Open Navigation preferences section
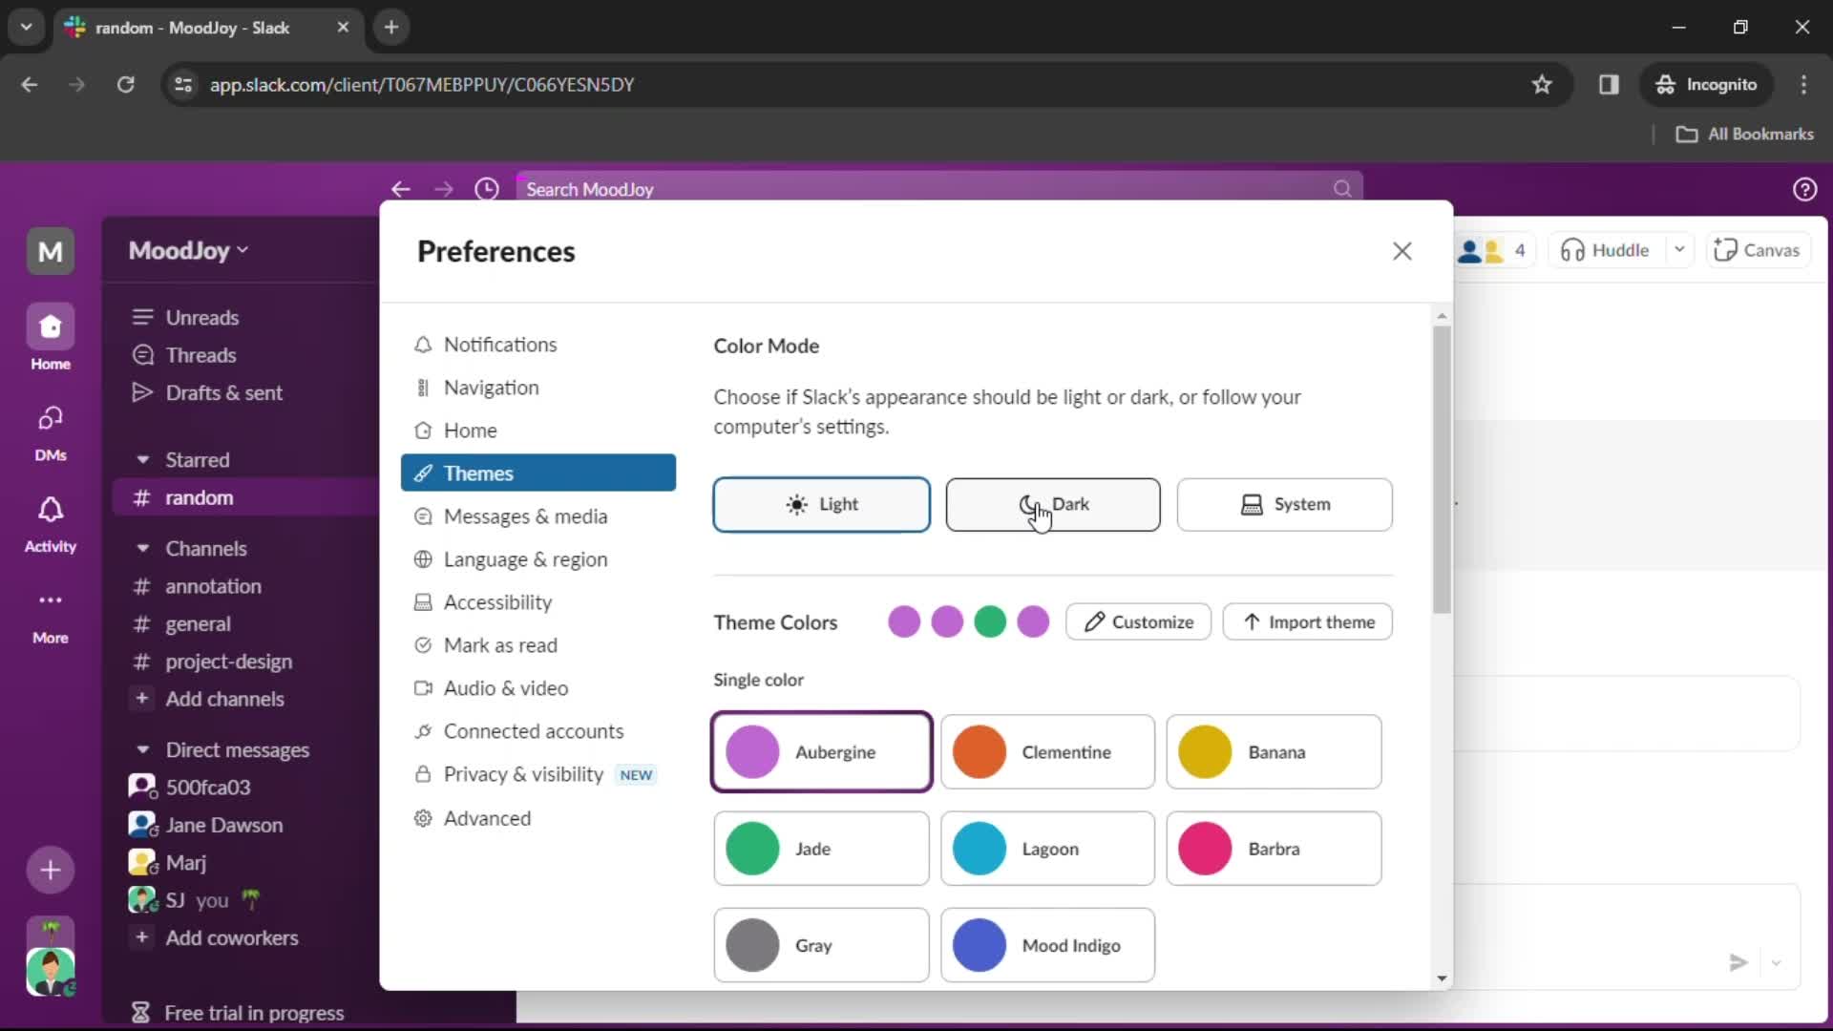 point(491,388)
